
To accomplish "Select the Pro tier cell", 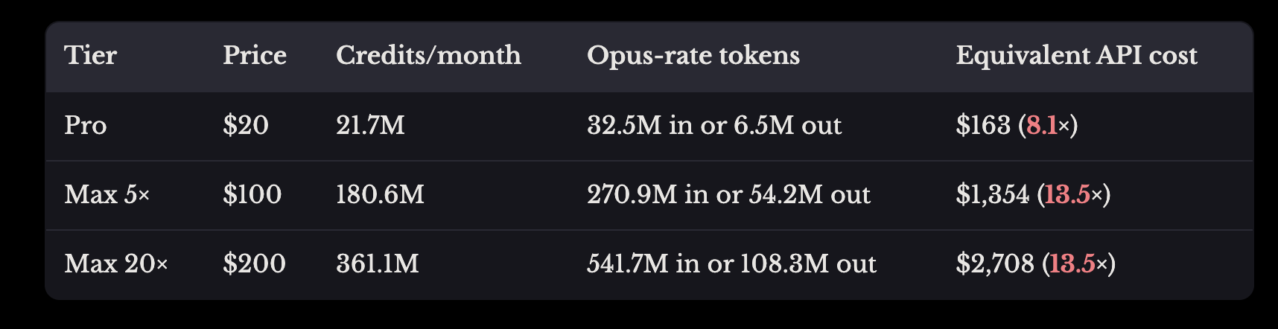I will pyautogui.click(x=86, y=125).
